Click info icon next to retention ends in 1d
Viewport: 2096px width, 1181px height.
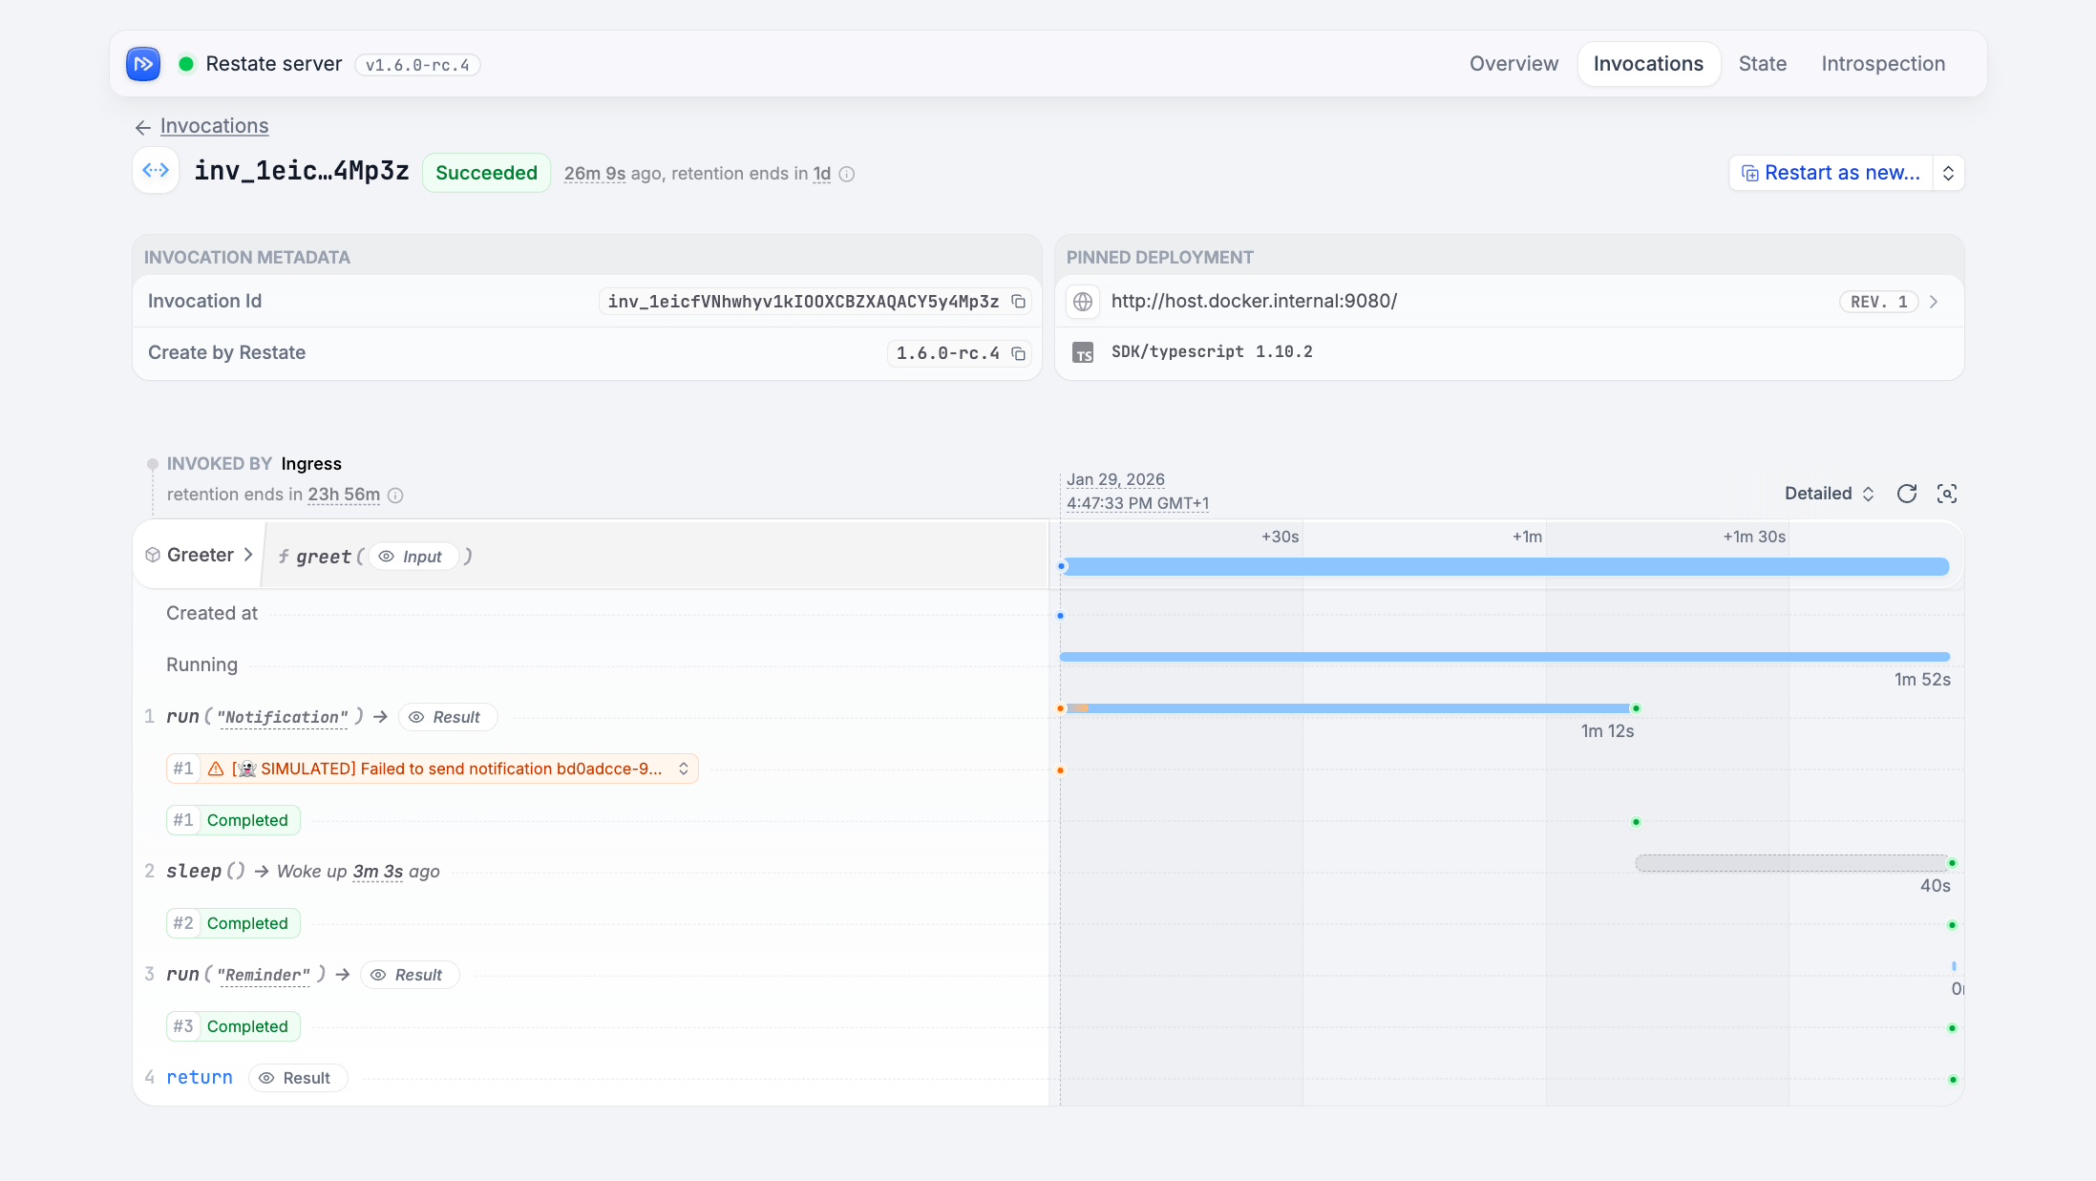point(847,174)
